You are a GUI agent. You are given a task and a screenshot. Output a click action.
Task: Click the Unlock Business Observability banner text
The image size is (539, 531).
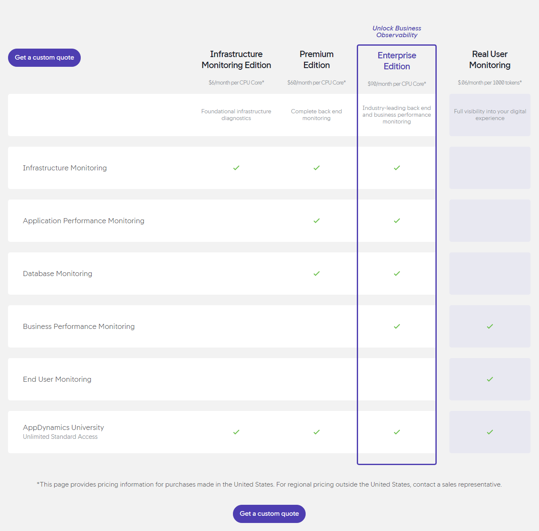(397, 32)
